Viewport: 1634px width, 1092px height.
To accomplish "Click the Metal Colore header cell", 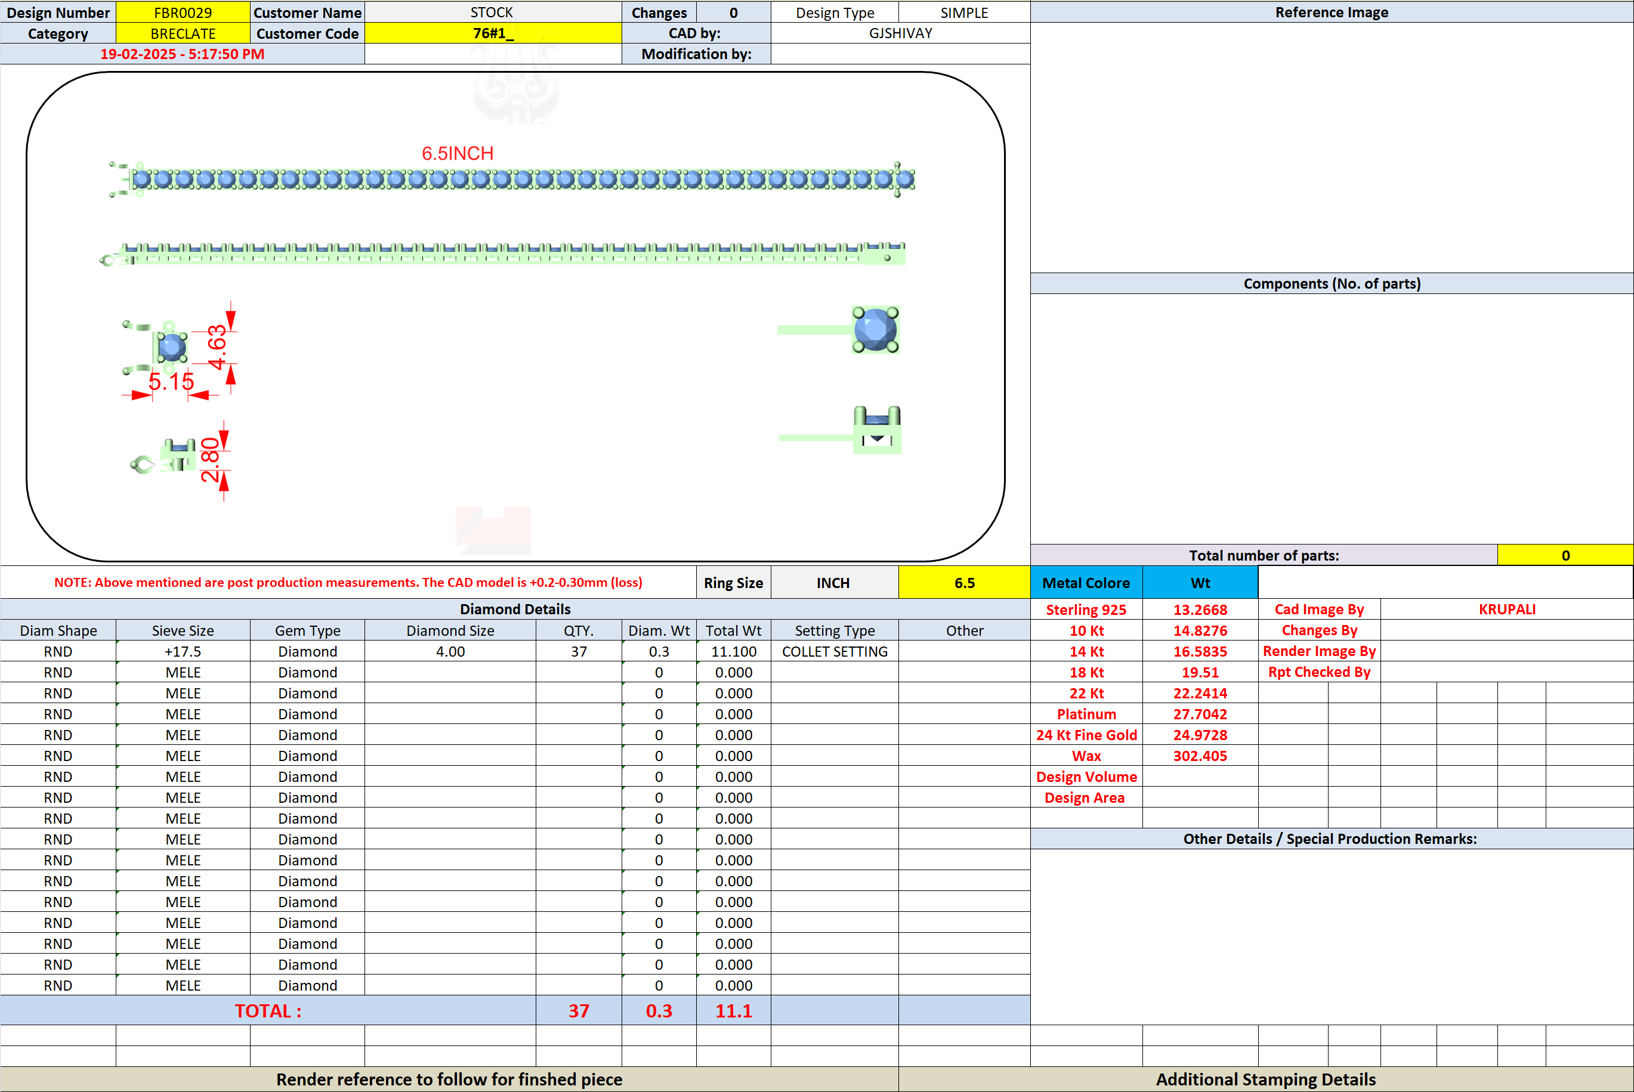I will tap(1086, 583).
